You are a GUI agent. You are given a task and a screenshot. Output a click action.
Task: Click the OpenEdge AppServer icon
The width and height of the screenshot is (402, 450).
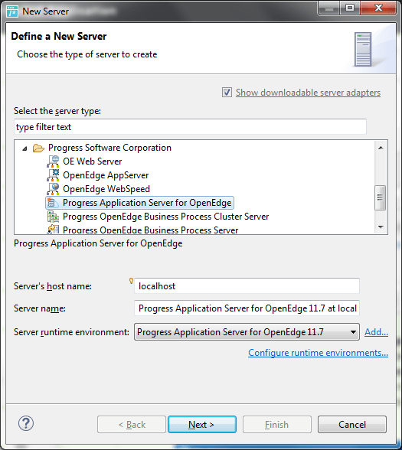click(53, 175)
